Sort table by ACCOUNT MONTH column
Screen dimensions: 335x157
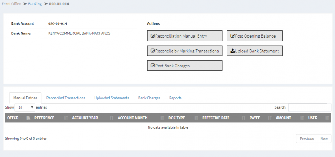click(141, 118)
